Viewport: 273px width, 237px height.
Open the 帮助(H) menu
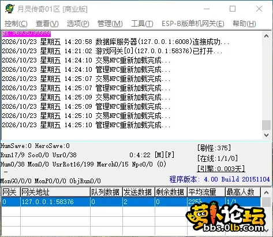(244, 24)
